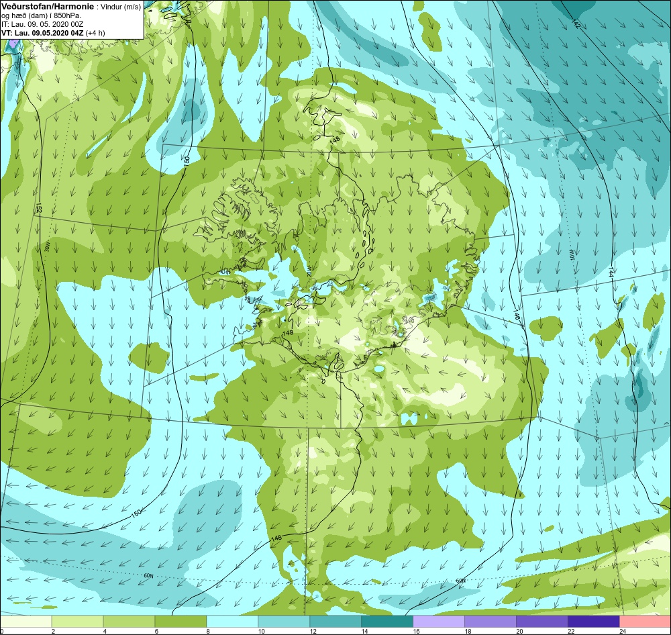Click the "Veðurstofan/Harmonie" title text
The height and width of the screenshot is (635, 671).
[x=47, y=7]
